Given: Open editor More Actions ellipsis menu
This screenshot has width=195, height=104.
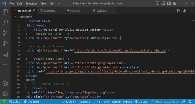Looking at the screenshot, I should tap(190, 10).
